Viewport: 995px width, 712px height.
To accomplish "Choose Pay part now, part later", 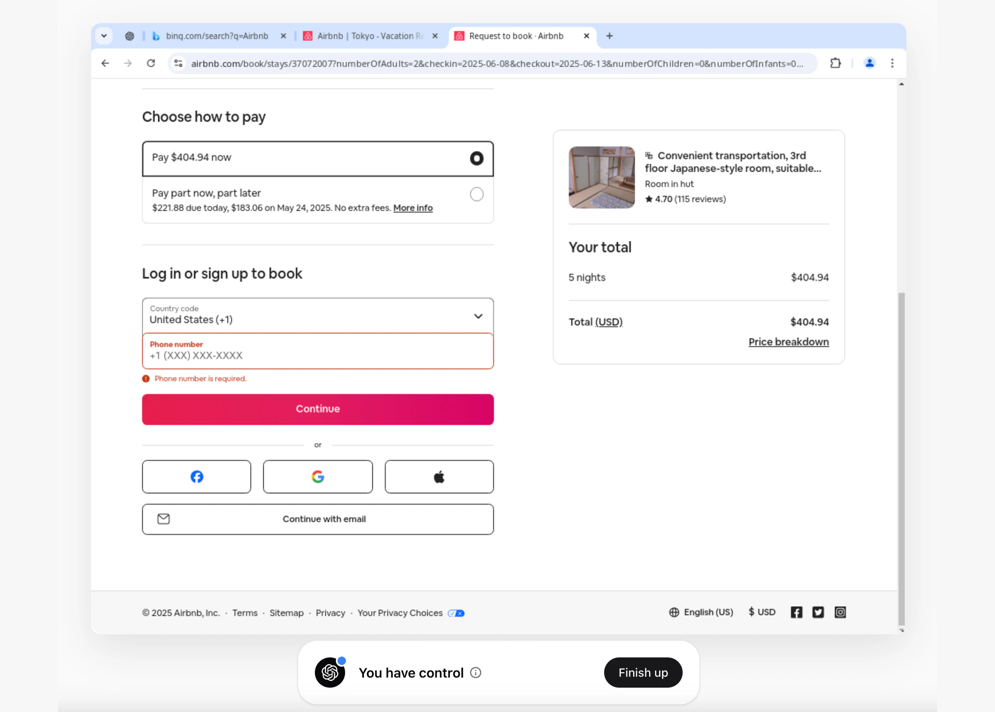I will (x=477, y=194).
